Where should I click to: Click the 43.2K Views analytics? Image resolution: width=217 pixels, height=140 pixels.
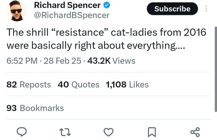click(x=111, y=61)
